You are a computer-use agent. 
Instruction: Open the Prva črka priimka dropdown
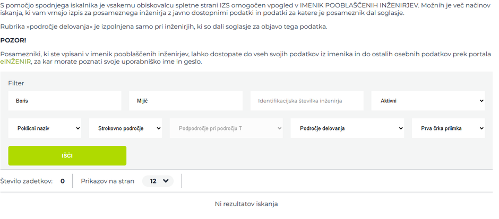(448, 128)
